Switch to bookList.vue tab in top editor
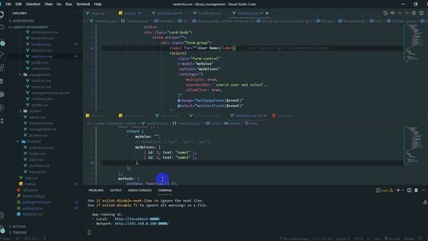The height and width of the screenshot is (241, 428). tap(167, 13)
